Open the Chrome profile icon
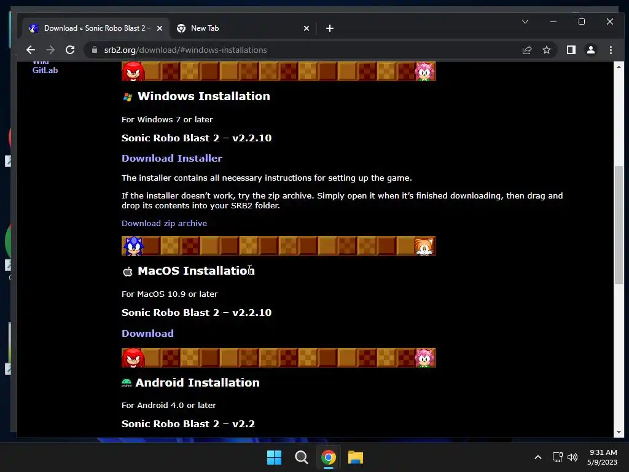This screenshot has width=629, height=472. point(591,50)
